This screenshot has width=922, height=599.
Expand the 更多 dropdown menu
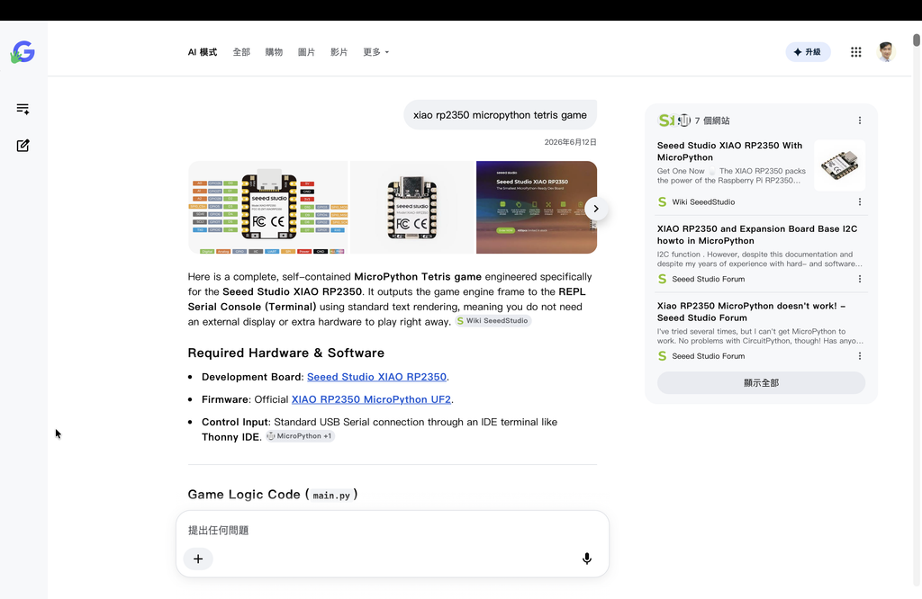point(375,52)
